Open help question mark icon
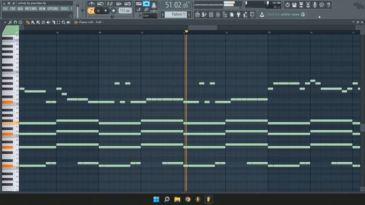The width and height of the screenshot is (365, 205). (x=328, y=5)
